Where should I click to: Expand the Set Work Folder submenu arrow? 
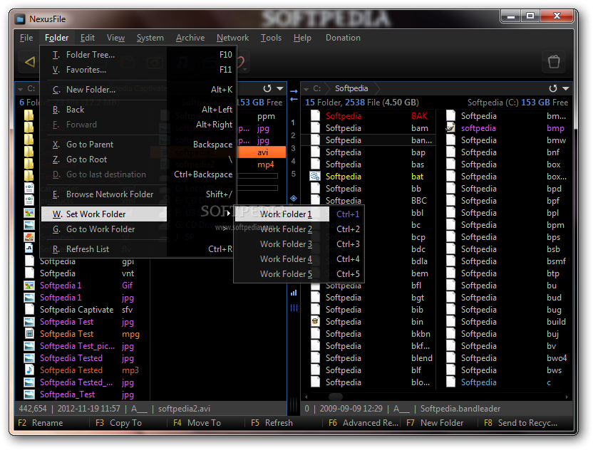coord(228,214)
